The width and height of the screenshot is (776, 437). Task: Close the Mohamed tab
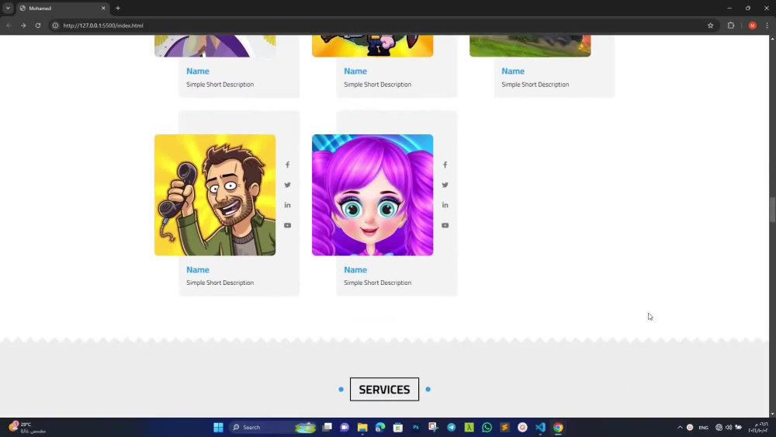tap(103, 8)
